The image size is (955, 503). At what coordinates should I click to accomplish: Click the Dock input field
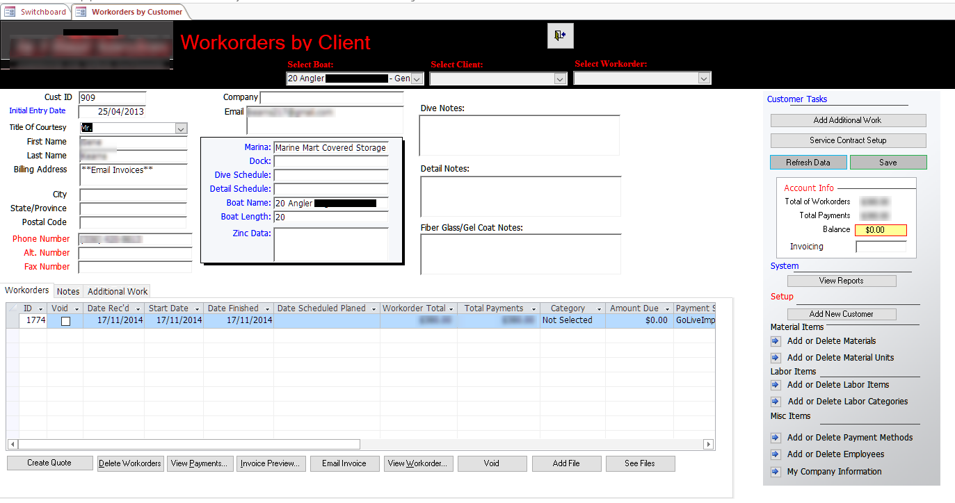tap(330, 161)
